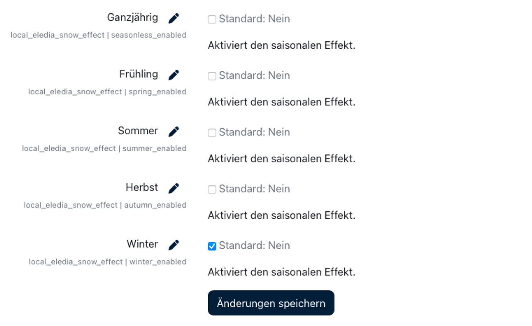The width and height of the screenshot is (532, 326).
Task: Tick the Herbst checkbox
Action: (x=212, y=189)
